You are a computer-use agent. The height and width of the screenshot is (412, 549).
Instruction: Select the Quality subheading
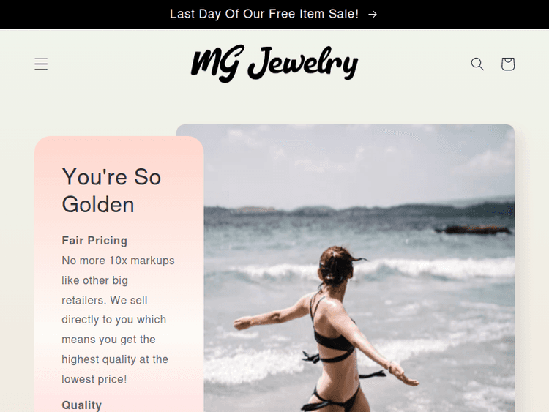81,405
